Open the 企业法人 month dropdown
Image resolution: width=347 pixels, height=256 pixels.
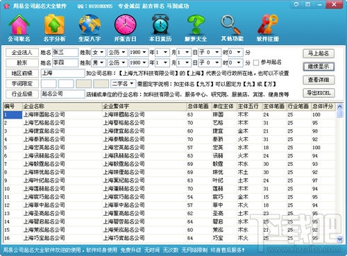(x=162, y=53)
